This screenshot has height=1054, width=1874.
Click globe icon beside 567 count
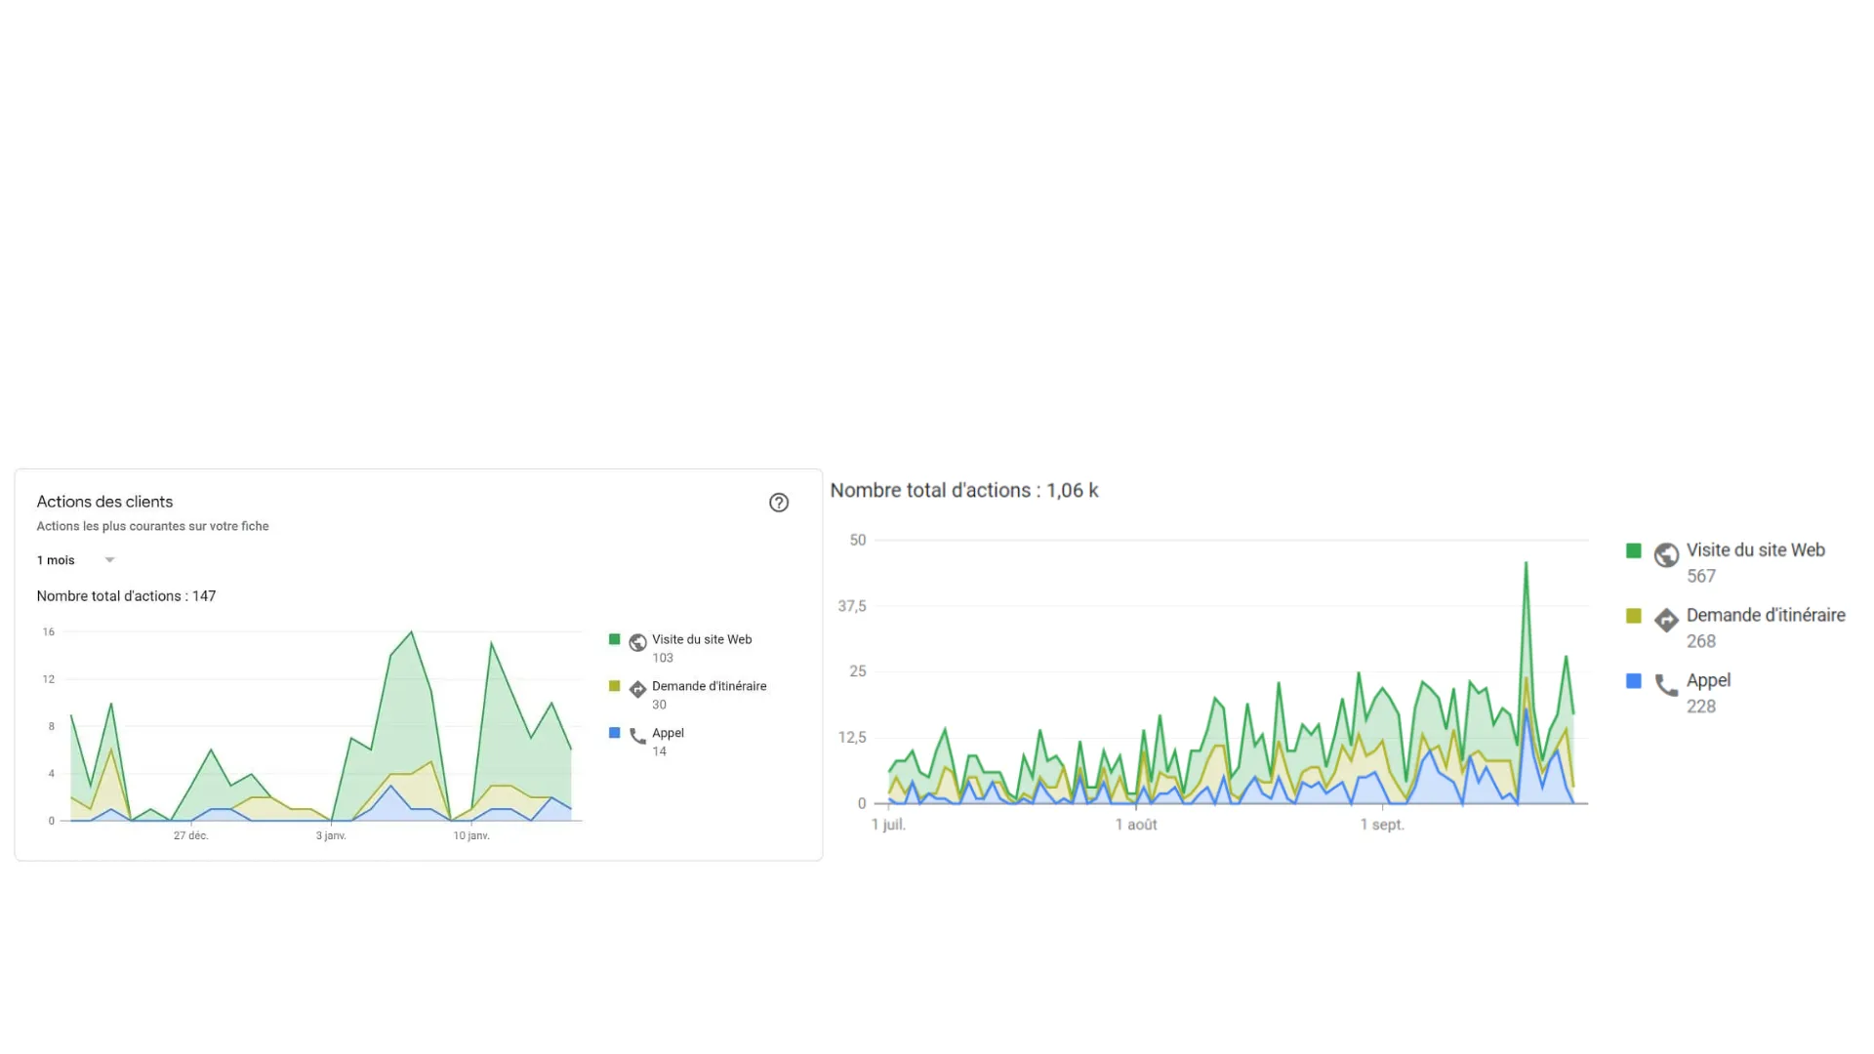[x=1666, y=554]
